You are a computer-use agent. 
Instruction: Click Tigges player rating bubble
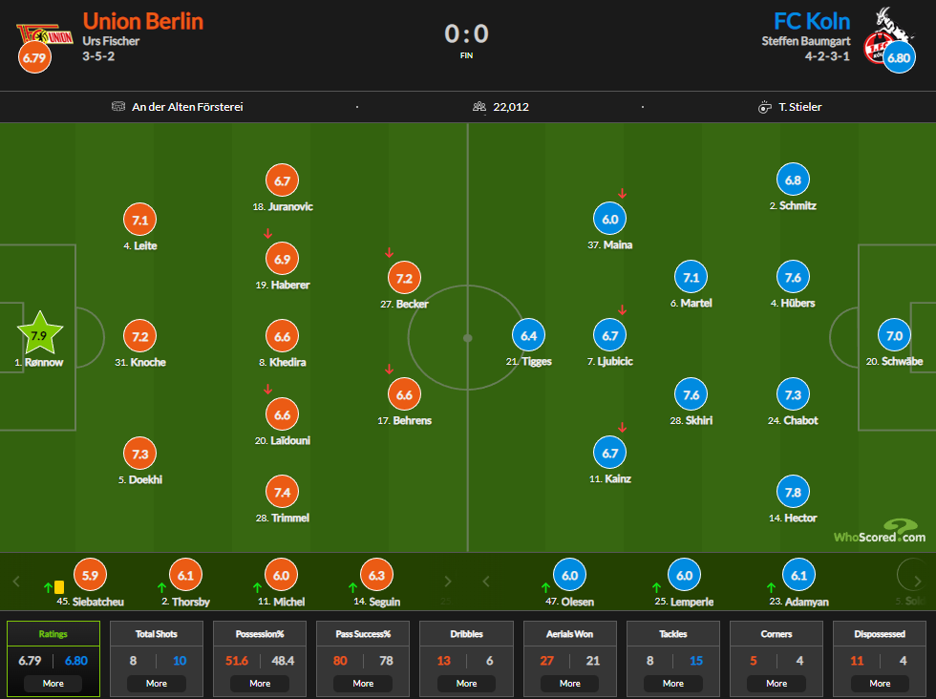coord(528,335)
